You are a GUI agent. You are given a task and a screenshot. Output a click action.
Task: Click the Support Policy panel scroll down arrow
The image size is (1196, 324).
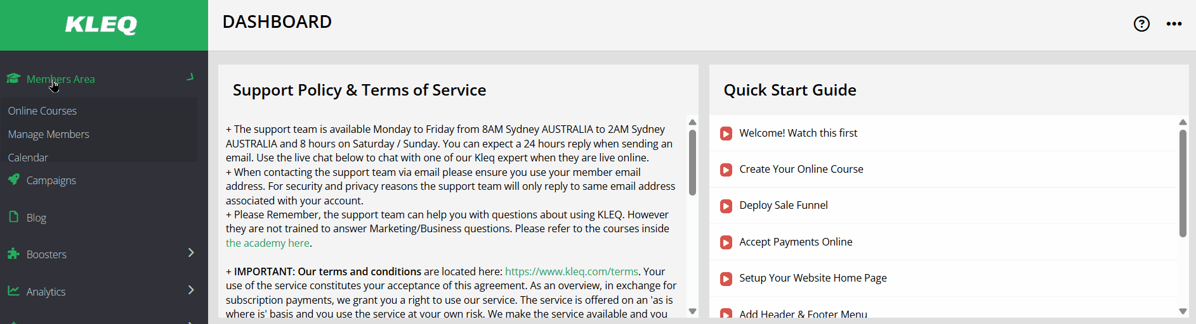pyautogui.click(x=692, y=311)
